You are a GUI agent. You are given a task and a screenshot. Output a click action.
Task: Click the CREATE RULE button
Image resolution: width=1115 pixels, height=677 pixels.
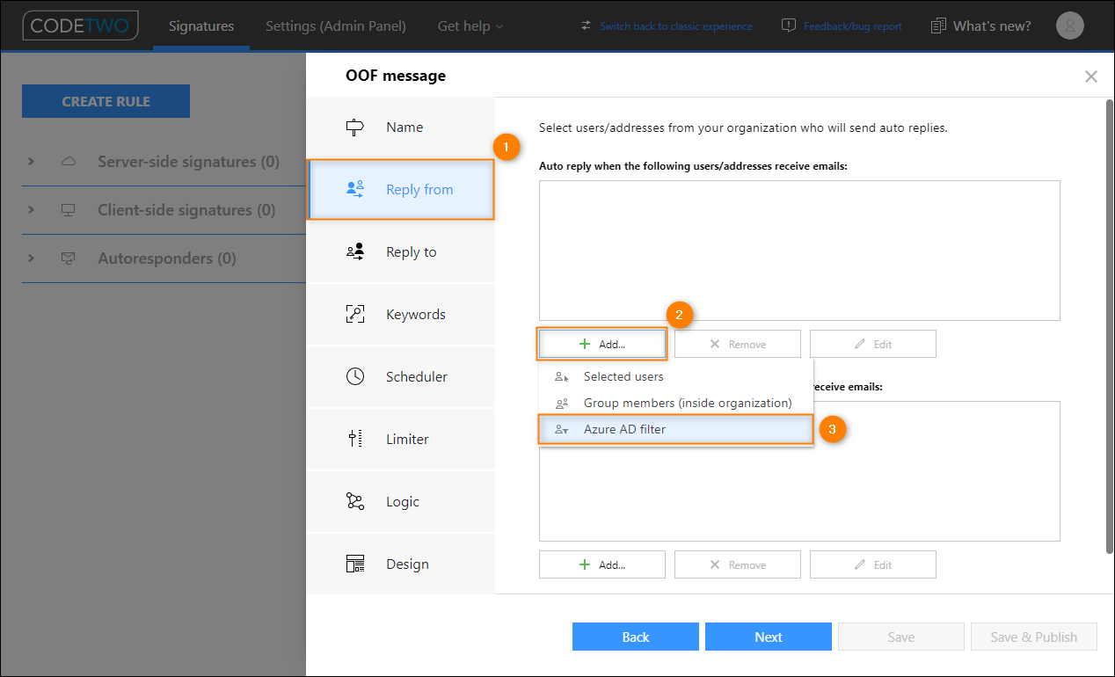[106, 101]
